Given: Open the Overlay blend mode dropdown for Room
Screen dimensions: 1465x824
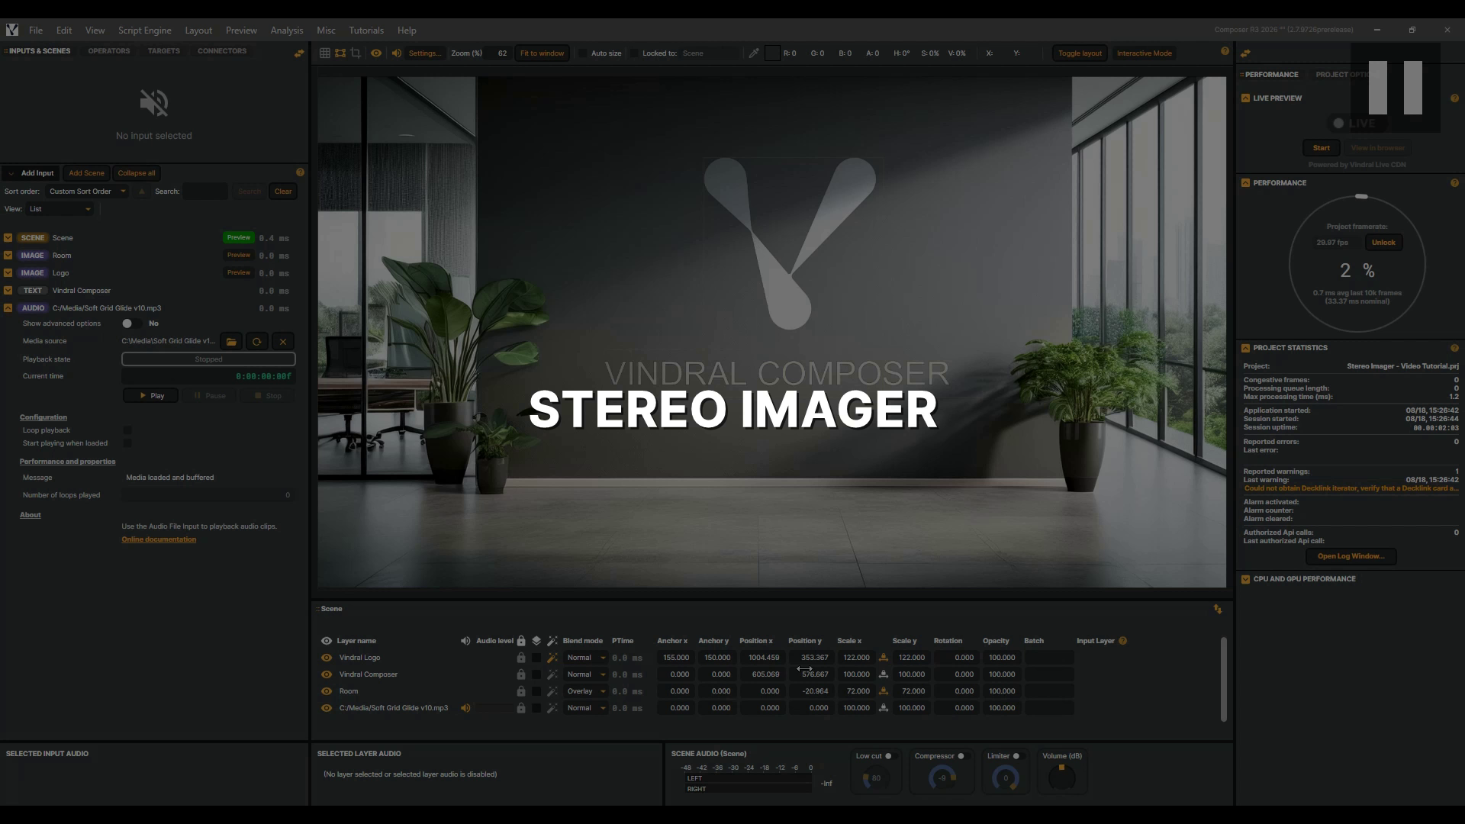Looking at the screenshot, I should [x=586, y=691].
